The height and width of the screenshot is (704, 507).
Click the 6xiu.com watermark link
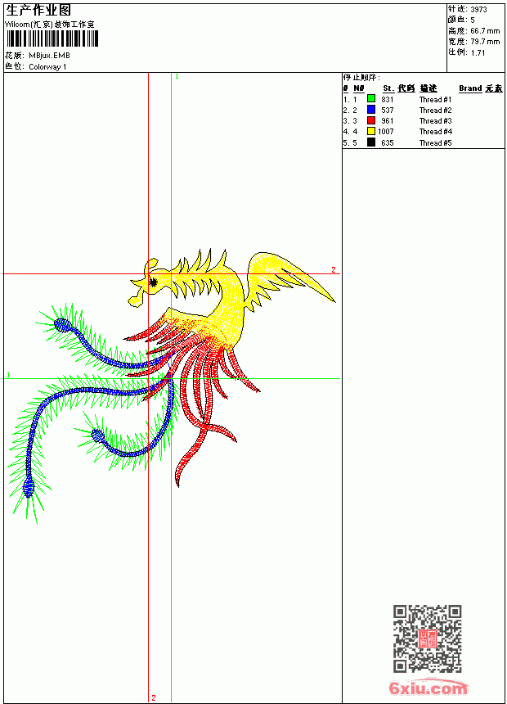coord(428,688)
